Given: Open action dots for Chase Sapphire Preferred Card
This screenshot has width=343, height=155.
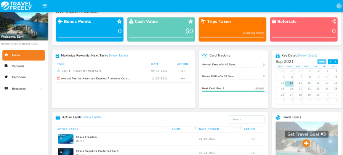Looking at the screenshot, I should [253, 153].
